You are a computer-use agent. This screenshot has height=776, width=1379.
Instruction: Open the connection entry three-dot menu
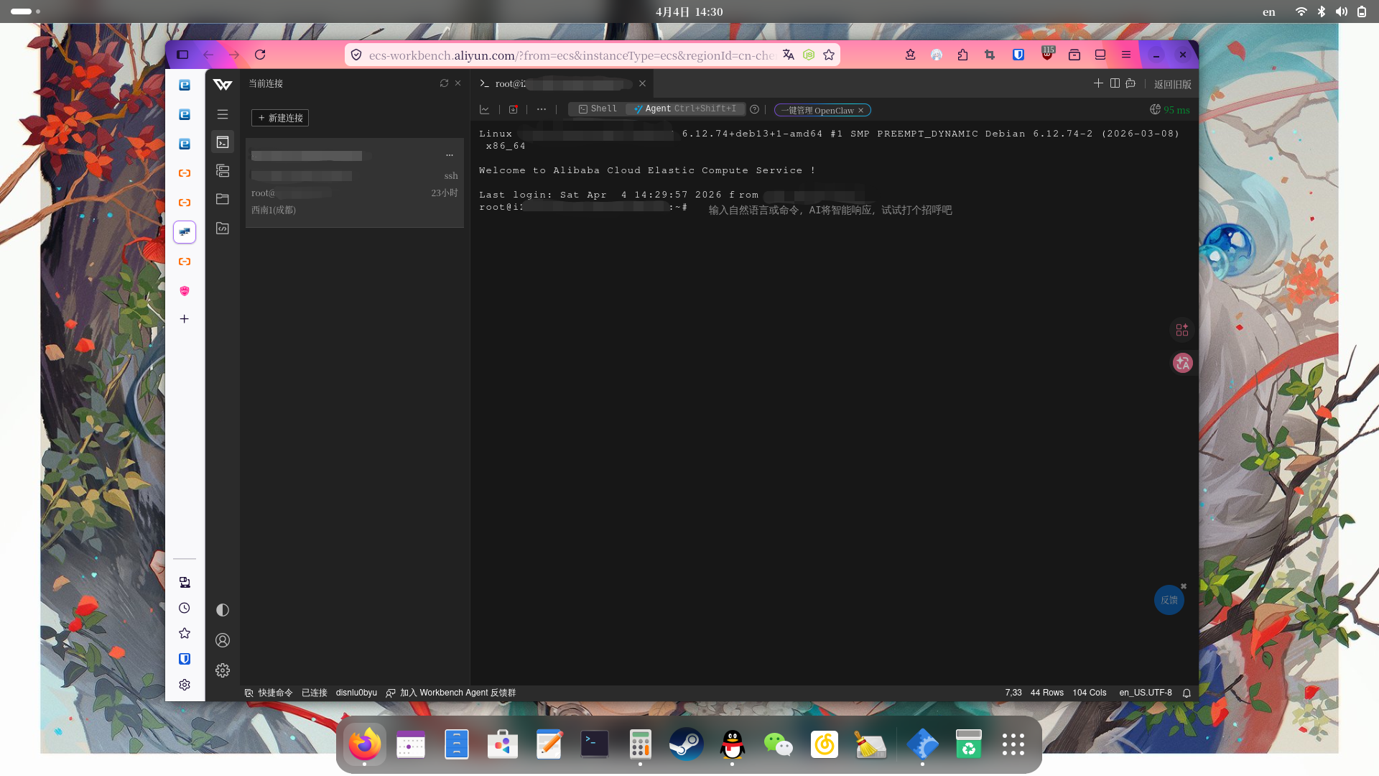[x=450, y=155]
